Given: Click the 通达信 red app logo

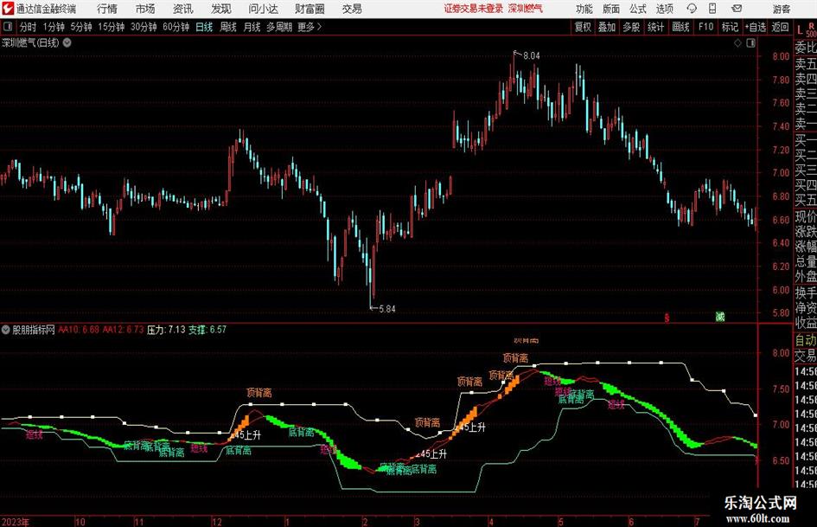Looking at the screenshot, I should click(x=8, y=9).
